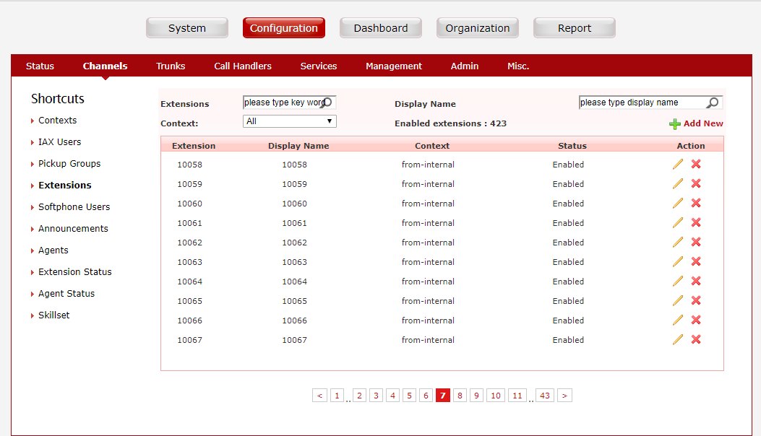Screen dimensions: 761x436
Task: Open the Softphone Users shortcut
Action: tap(74, 207)
